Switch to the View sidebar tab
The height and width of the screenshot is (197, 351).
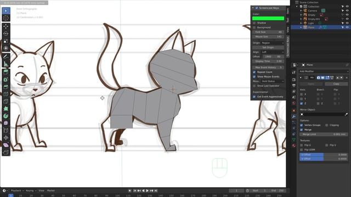[288, 29]
